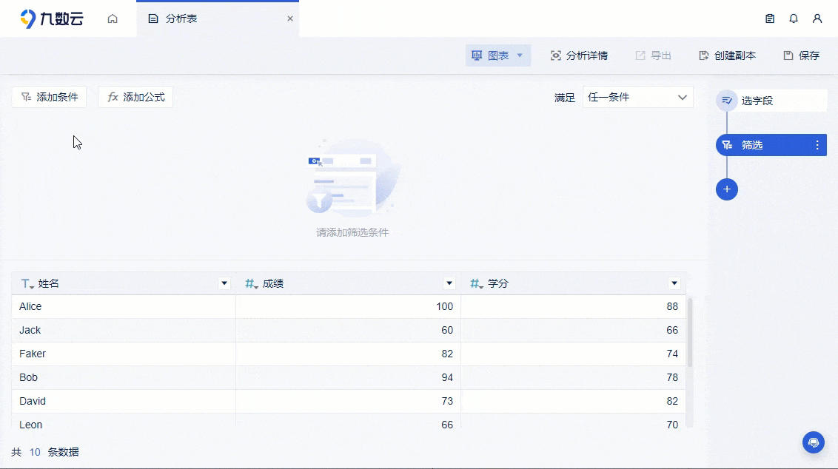Click 保存 to save the analysis
This screenshot has width=838, height=469.
click(x=802, y=55)
